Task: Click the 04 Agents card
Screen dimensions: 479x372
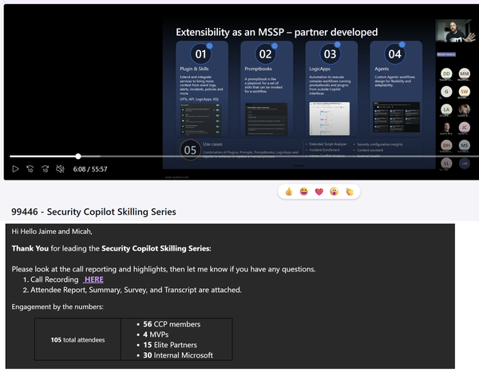Action: (396, 88)
